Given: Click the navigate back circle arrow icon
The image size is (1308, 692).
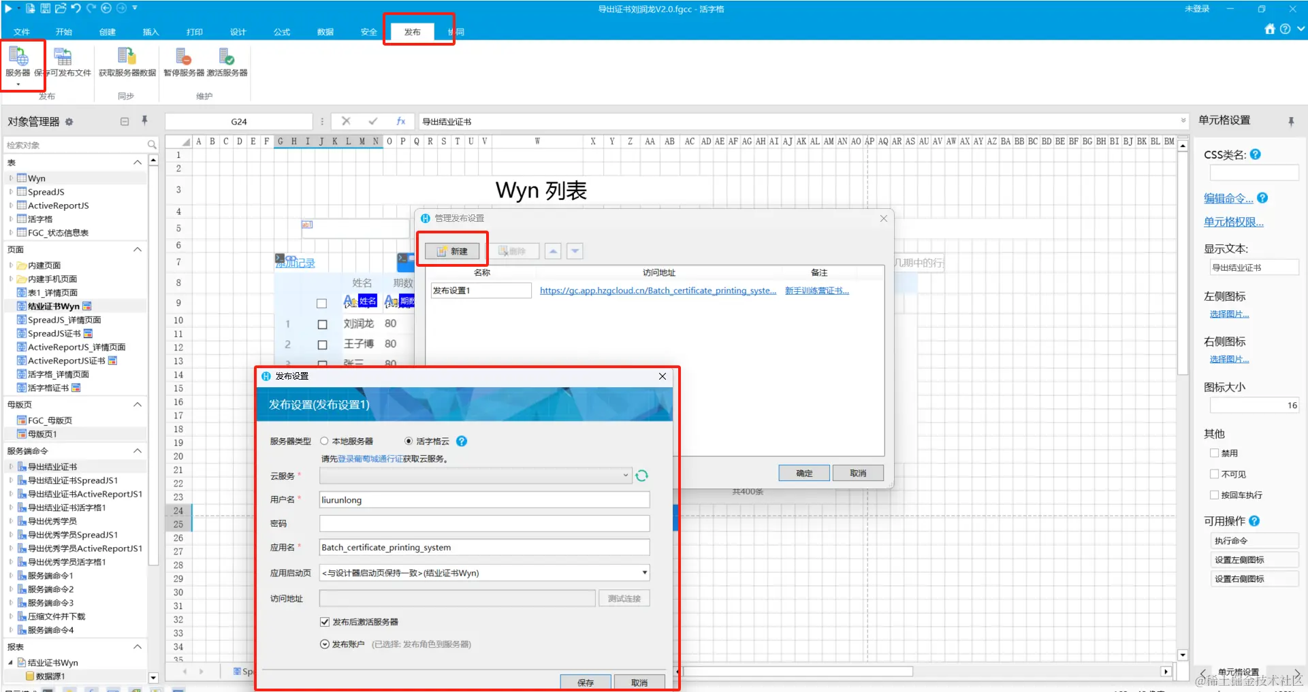Looking at the screenshot, I should click(x=106, y=8).
